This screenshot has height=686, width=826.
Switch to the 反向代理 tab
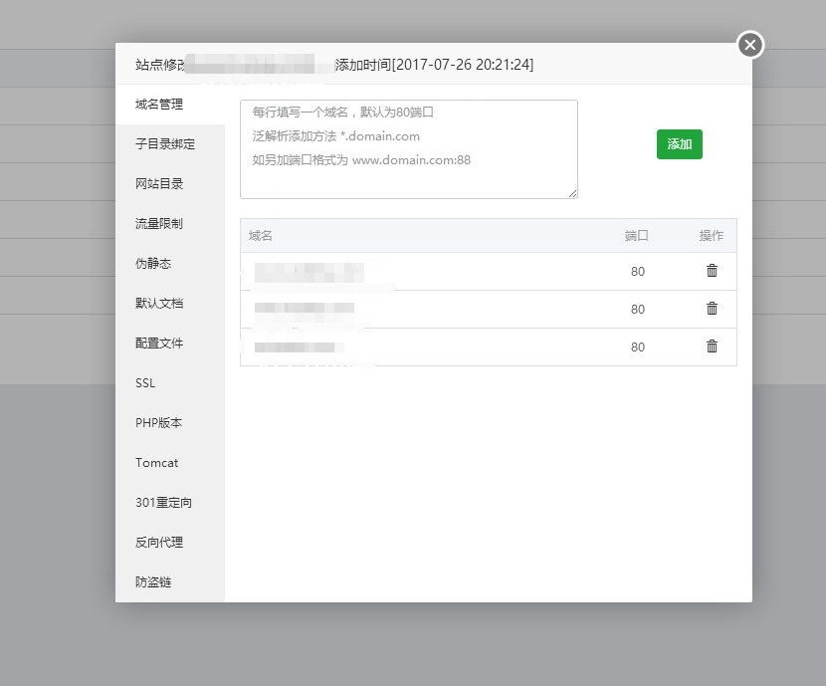(170, 543)
